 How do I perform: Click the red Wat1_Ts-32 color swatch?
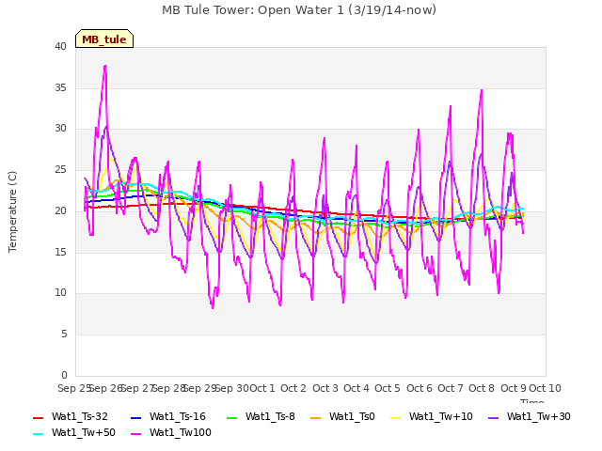tap(39, 417)
